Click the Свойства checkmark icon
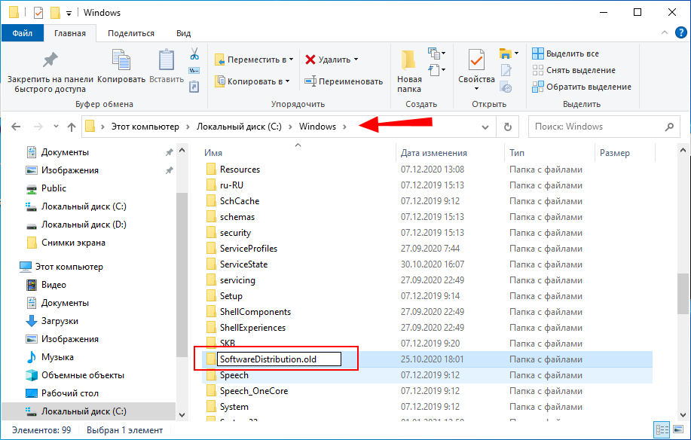691x440 pixels. tap(476, 60)
